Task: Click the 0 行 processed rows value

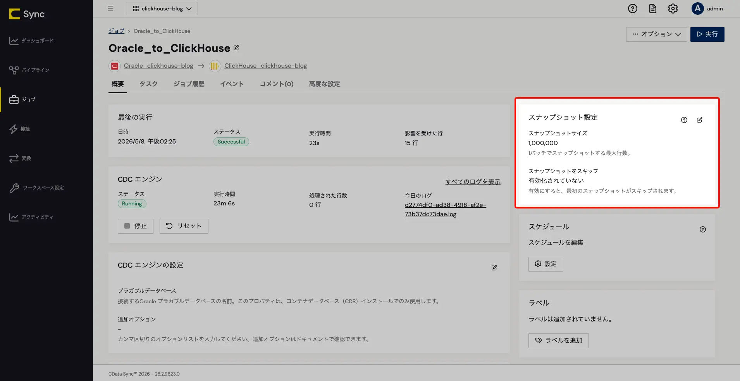Action: [315, 205]
